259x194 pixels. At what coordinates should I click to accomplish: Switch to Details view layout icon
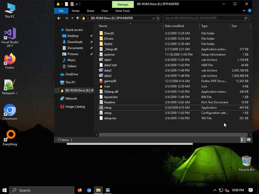pyautogui.click(x=242, y=140)
